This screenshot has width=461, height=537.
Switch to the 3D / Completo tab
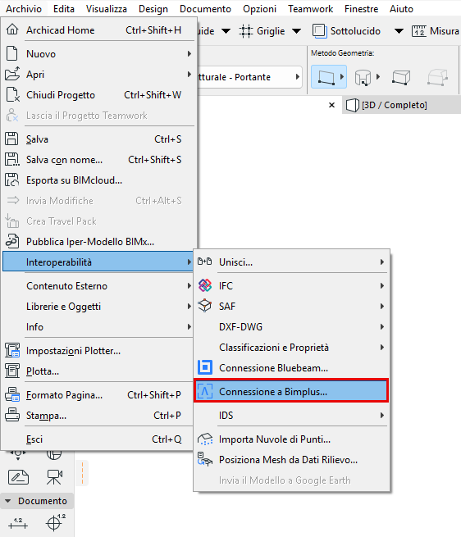(x=401, y=105)
